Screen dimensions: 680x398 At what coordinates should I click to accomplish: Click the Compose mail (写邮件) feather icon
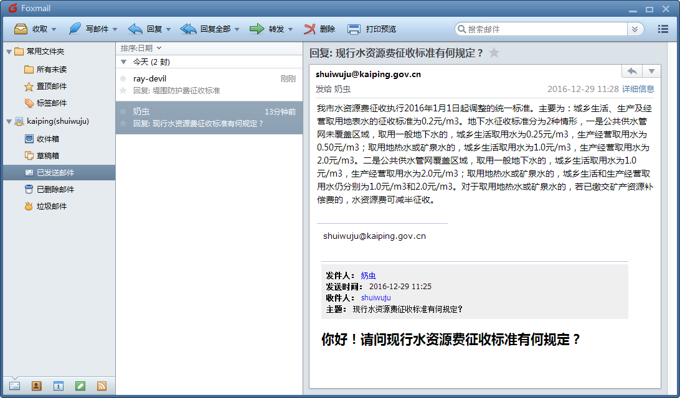(75, 29)
